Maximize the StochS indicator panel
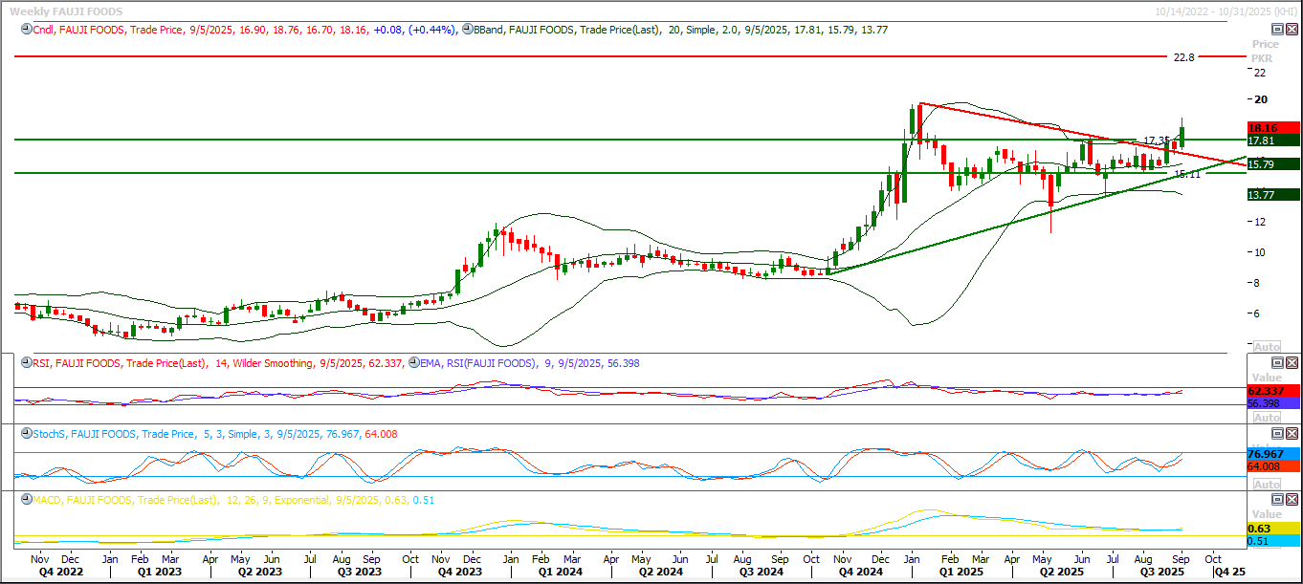The width and height of the screenshot is (1303, 584). click(1277, 434)
